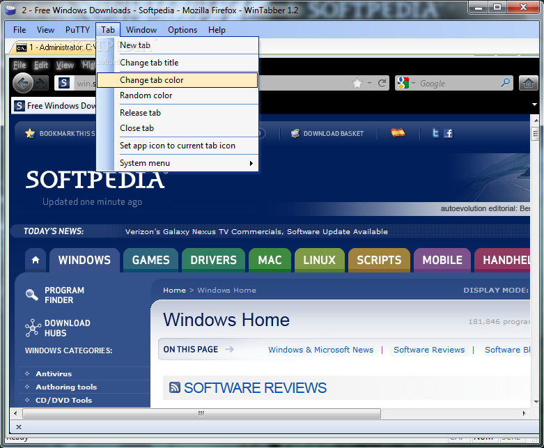Screen dimensions: 544x448
Task: Click the command prompt tab icon
Action: click(x=22, y=47)
